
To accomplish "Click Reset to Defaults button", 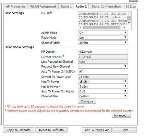I will 51,130.
